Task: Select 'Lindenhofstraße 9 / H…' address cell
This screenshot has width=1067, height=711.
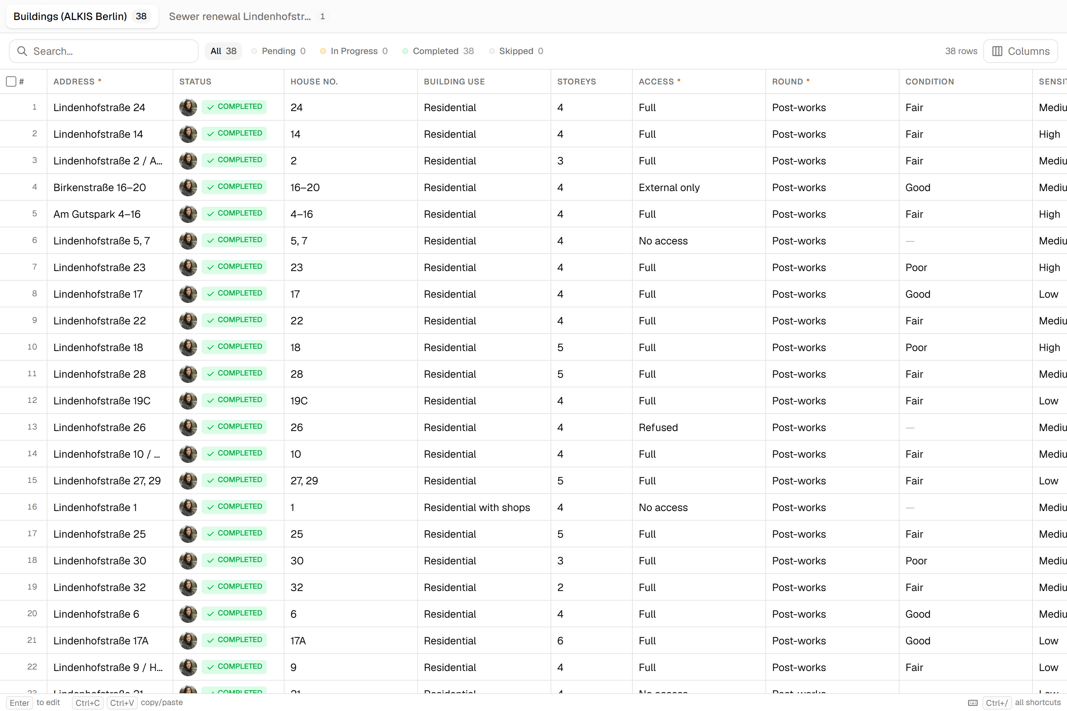Action: (x=110, y=667)
